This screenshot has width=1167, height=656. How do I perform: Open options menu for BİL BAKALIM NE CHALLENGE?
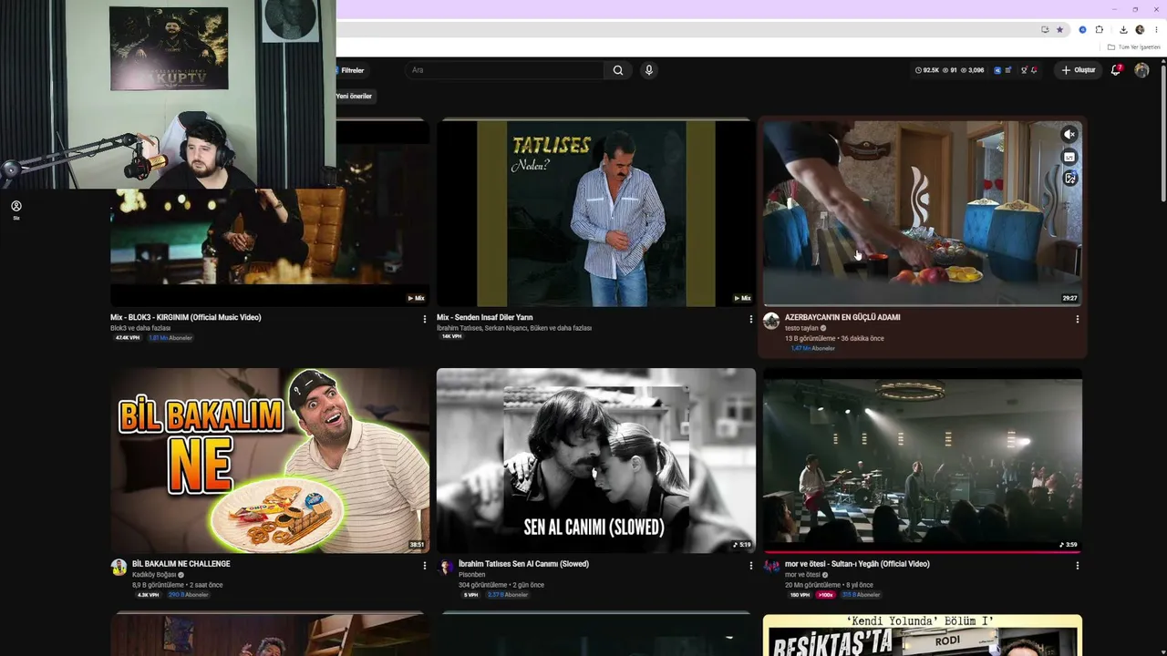coord(425,566)
